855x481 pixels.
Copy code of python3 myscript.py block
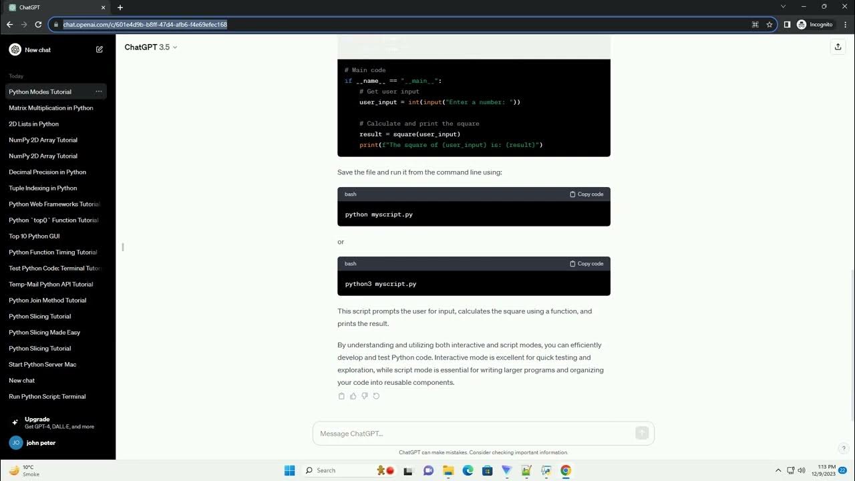(586, 263)
